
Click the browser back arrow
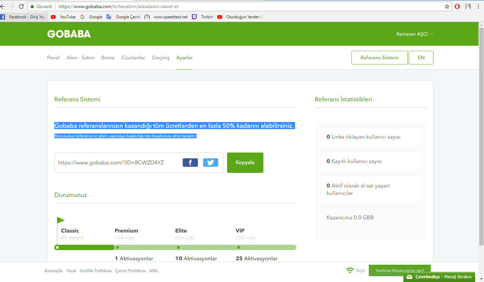pyautogui.click(x=2, y=6)
